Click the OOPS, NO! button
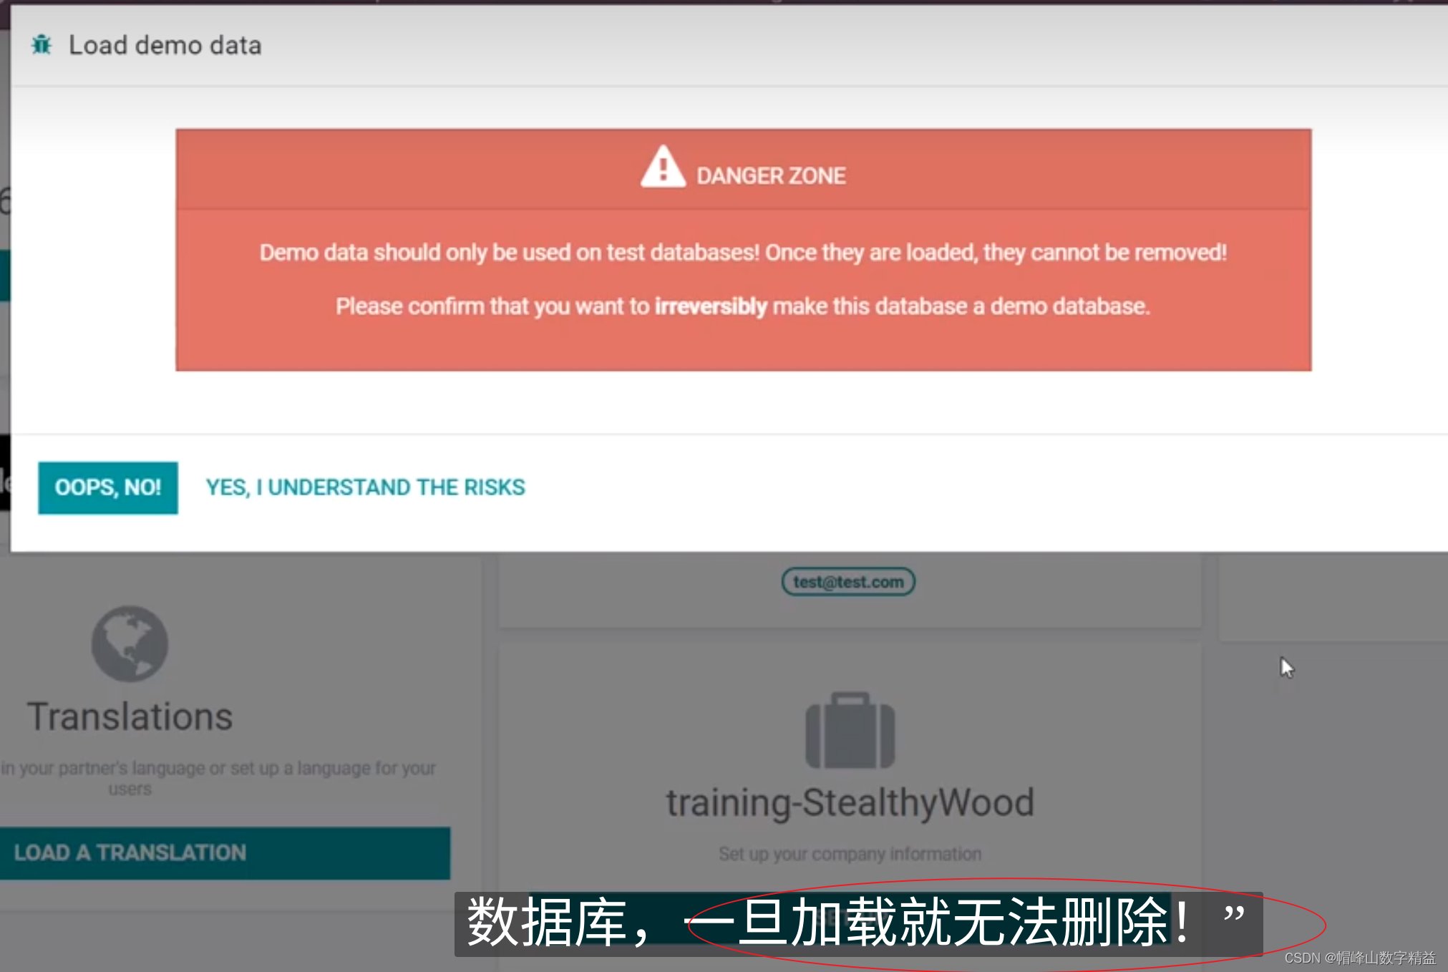Screen dimensions: 1448x972 click(x=108, y=487)
